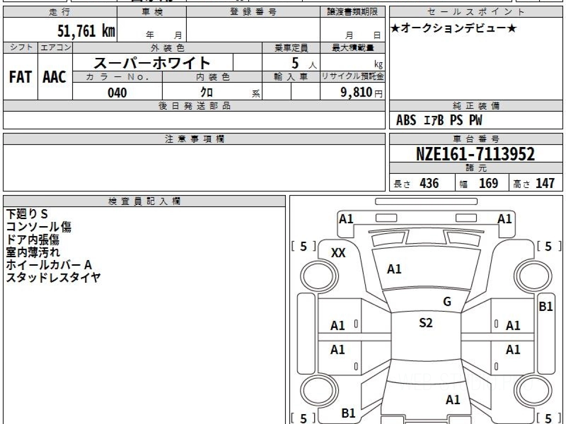The width and height of the screenshot is (566, 424).
Task: Select the color number 040
Action: (x=117, y=93)
